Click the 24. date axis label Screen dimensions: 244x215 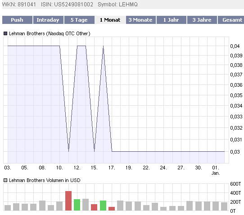(x=163, y=168)
